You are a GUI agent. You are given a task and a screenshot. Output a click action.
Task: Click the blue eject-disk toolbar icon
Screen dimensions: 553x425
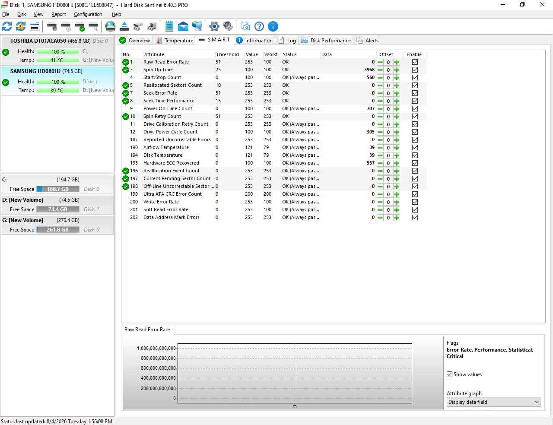(124, 26)
